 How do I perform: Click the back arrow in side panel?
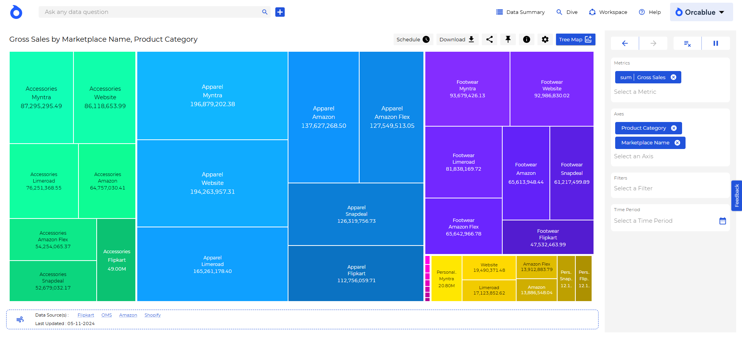tap(625, 43)
